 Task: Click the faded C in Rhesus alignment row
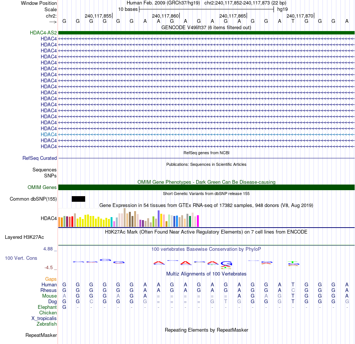point(293,290)
